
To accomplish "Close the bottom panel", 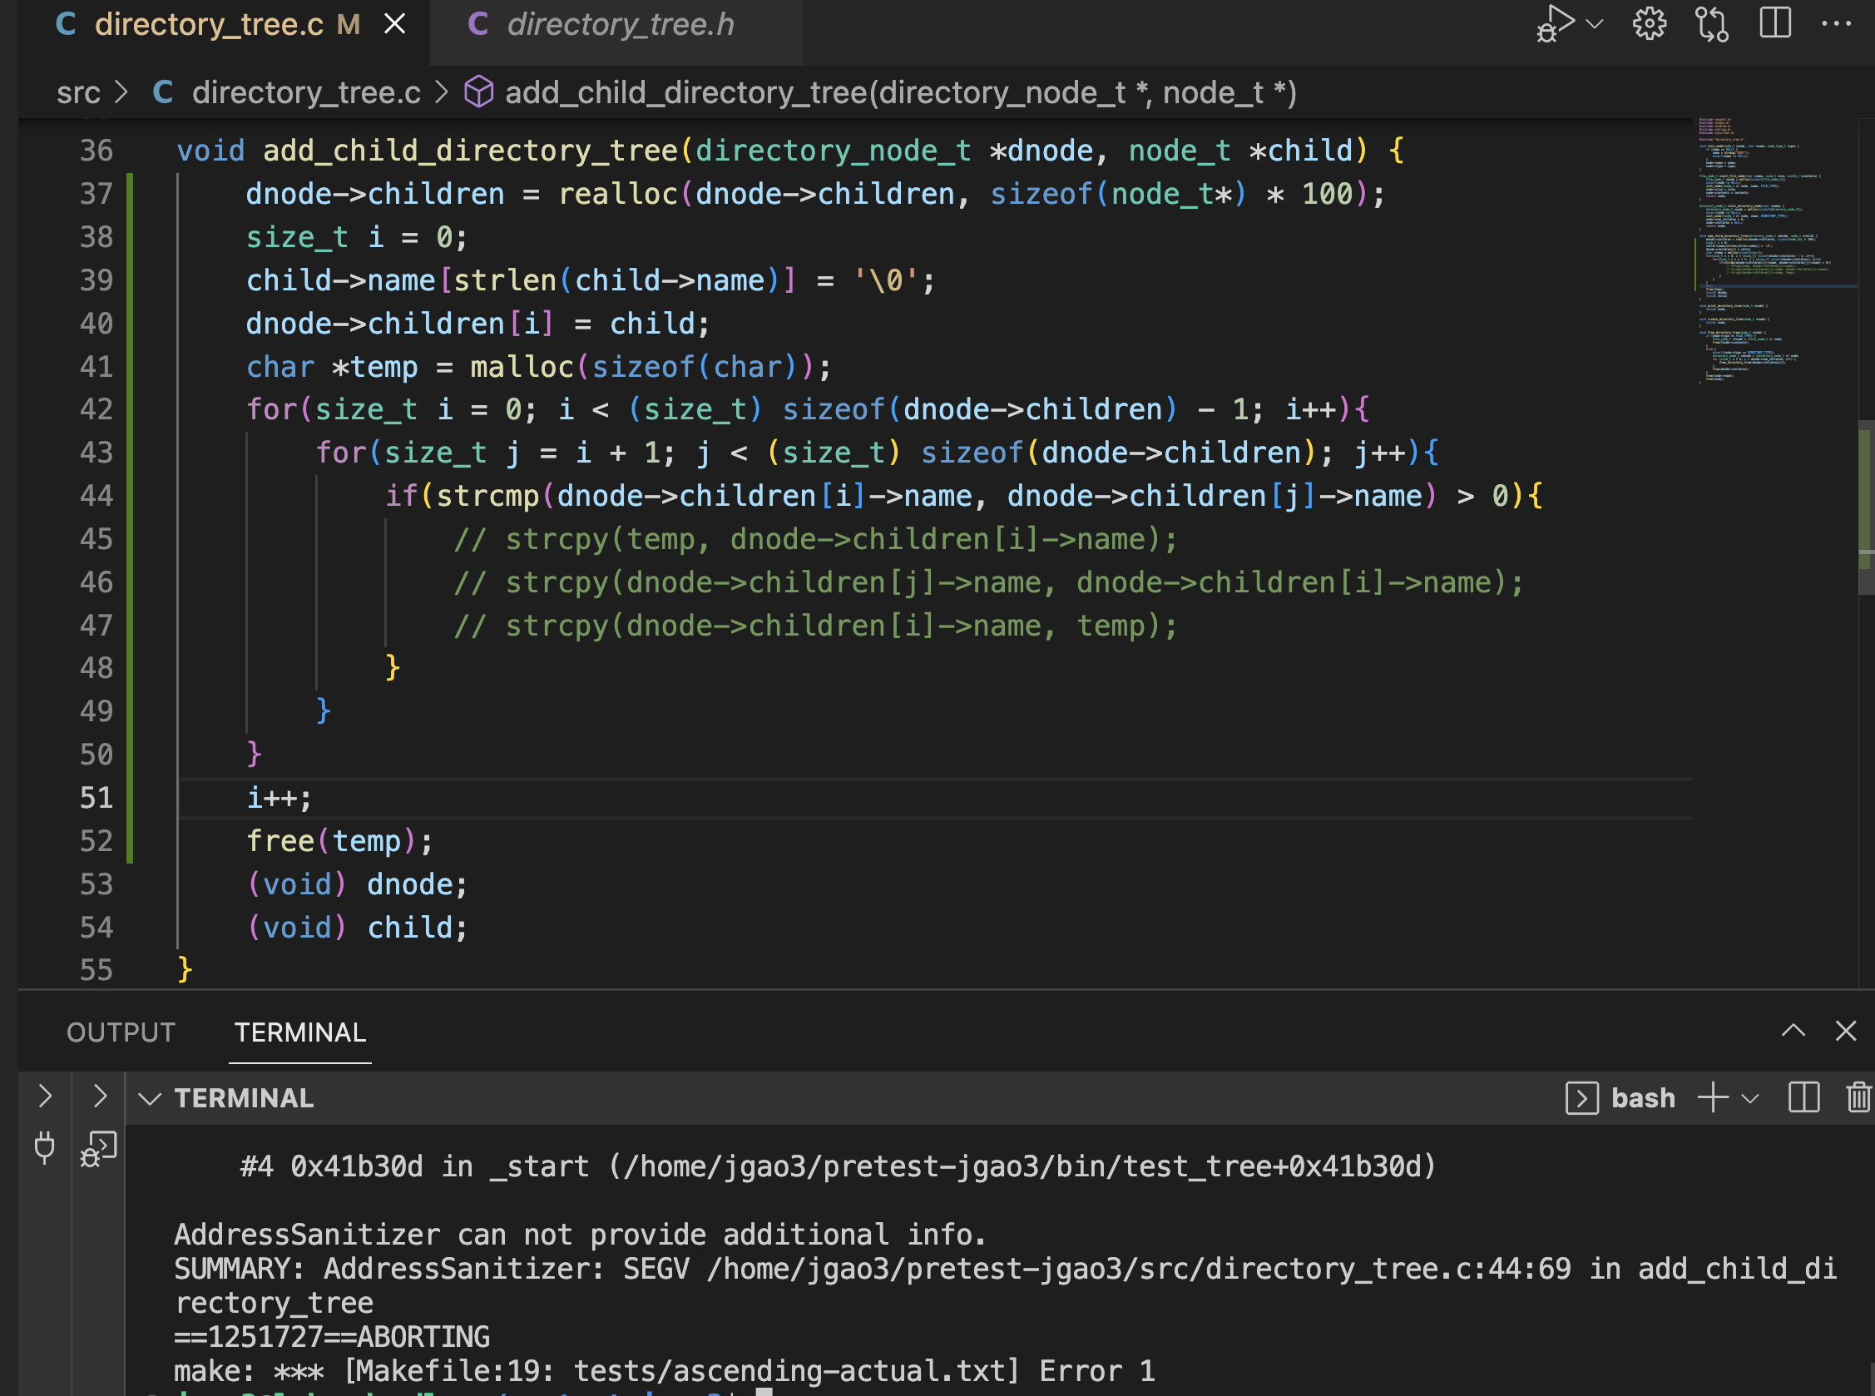I will (1845, 1031).
